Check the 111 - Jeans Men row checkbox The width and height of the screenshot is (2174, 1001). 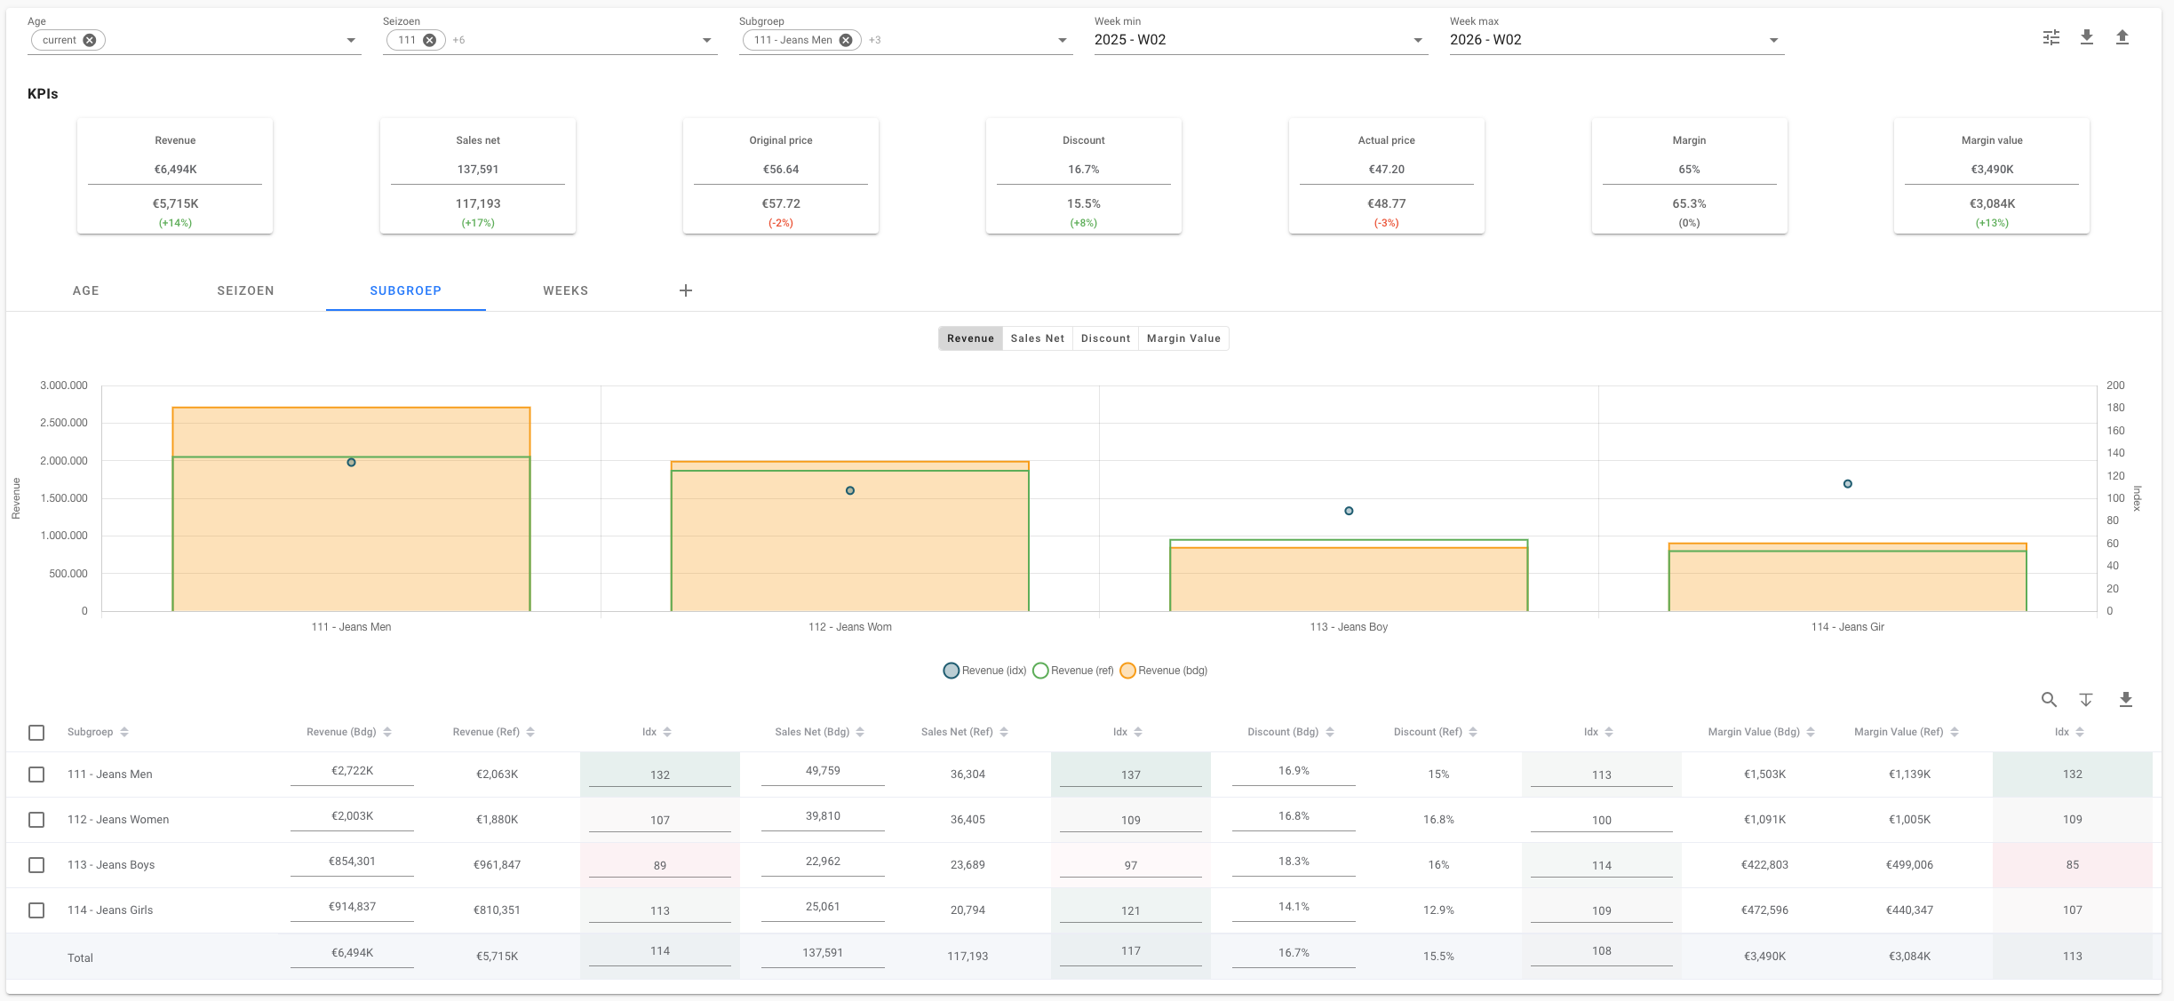click(36, 775)
